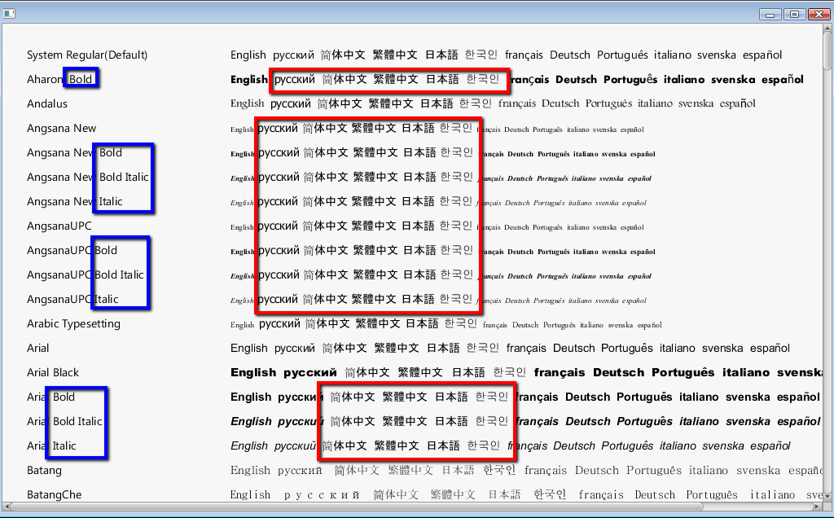Click the horizontal scrollbar left arrow
The height and width of the screenshot is (518, 834).
[x=8, y=507]
